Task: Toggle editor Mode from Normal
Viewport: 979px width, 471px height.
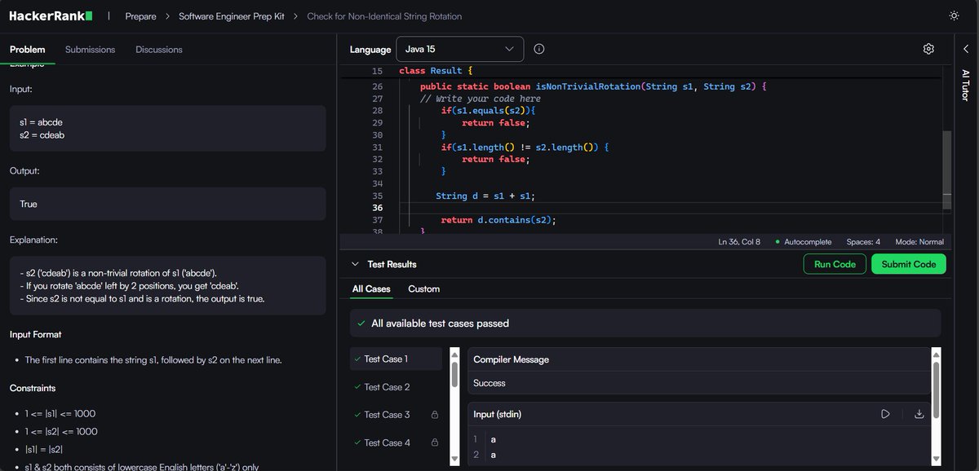Action: pyautogui.click(x=920, y=242)
